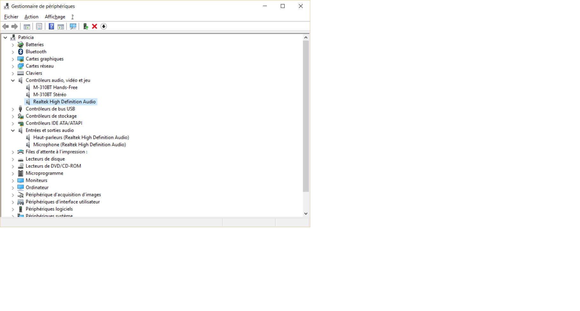This screenshot has height=311, width=580.
Task: Open the Affichage menu
Action: [x=55, y=17]
